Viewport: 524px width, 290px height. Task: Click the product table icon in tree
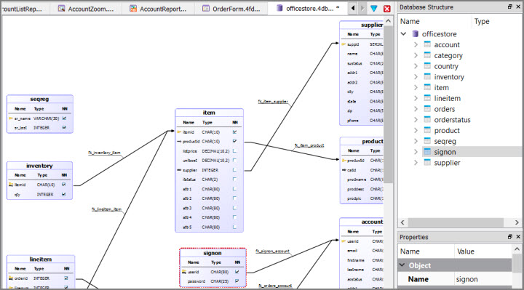click(427, 130)
